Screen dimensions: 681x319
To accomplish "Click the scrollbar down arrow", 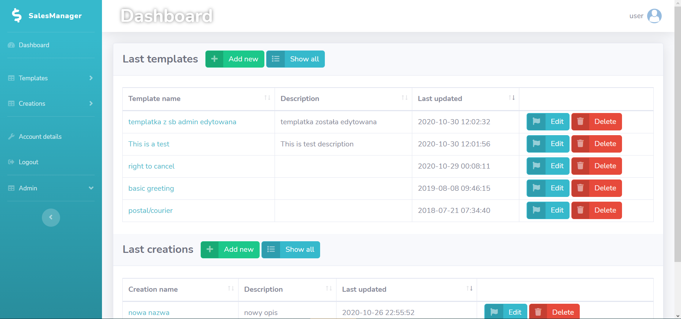I will [678, 316].
